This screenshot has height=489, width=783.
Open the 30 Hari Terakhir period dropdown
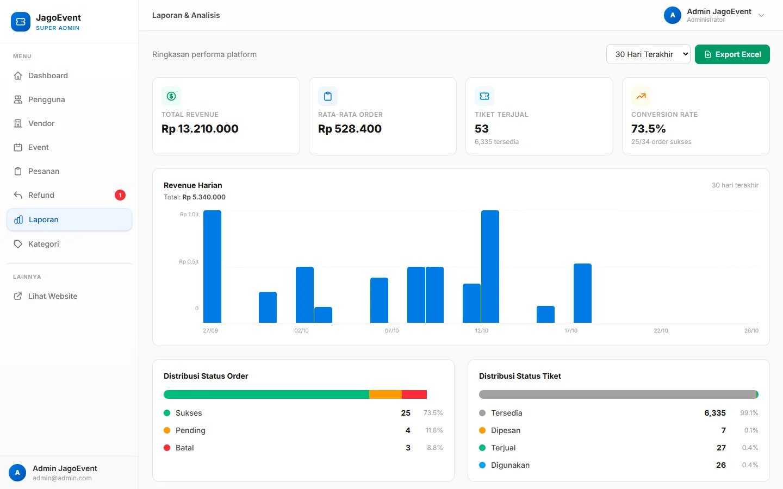[x=648, y=54]
